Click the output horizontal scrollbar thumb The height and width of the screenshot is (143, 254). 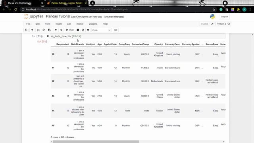tap(96, 141)
